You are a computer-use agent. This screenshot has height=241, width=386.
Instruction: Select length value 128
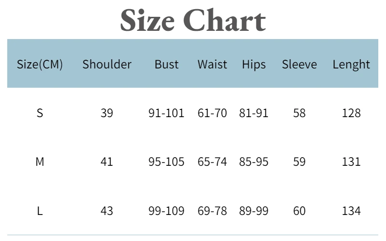coord(351,113)
